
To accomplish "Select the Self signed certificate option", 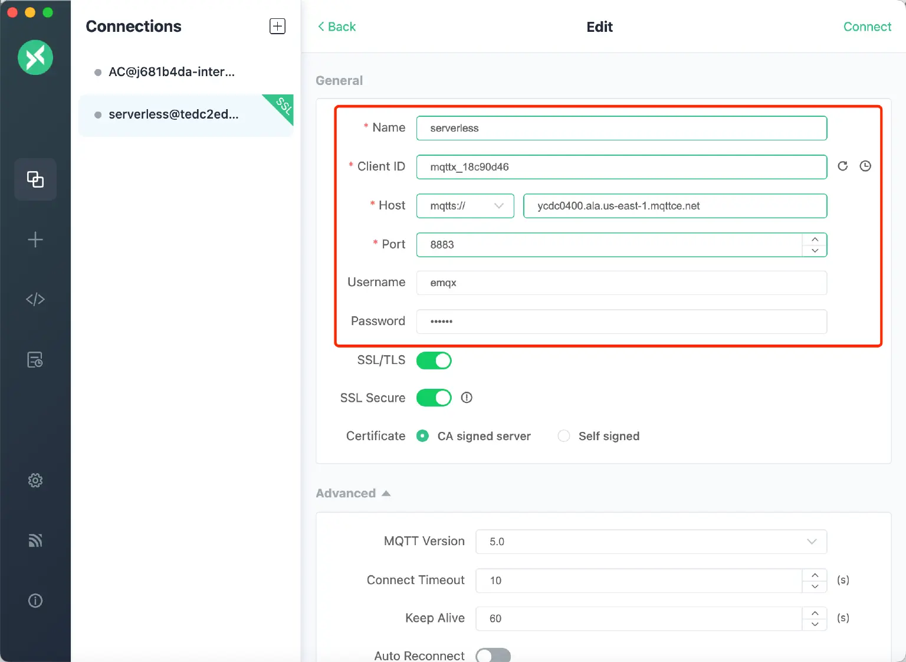I will click(564, 436).
